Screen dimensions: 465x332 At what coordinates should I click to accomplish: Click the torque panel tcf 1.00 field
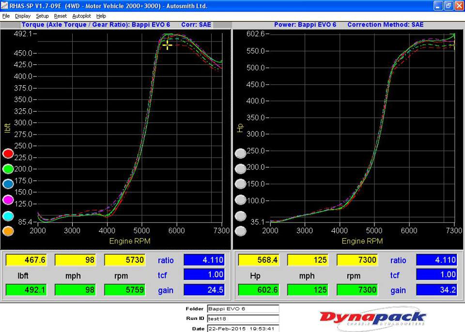(x=204, y=274)
